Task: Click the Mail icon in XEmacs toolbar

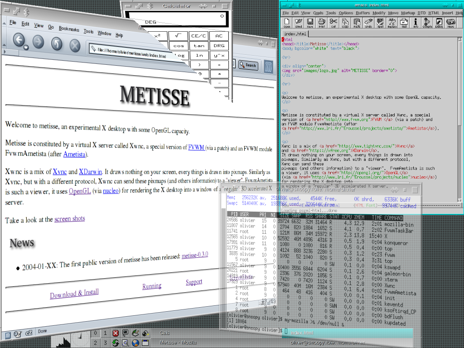Action: (403, 22)
